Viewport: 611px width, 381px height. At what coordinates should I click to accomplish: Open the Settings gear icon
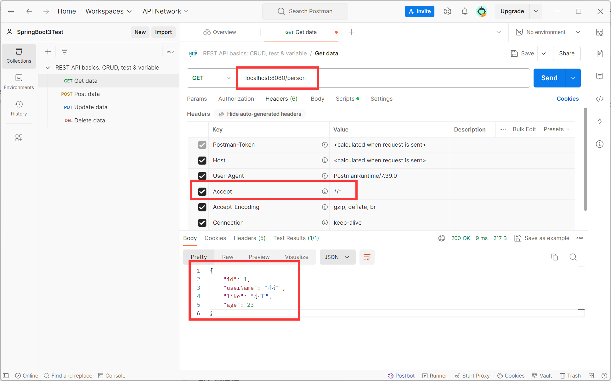(447, 11)
